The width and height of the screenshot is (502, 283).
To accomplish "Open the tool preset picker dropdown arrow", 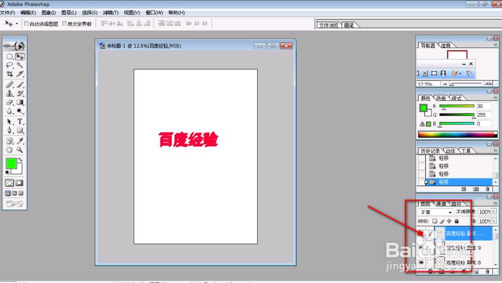I will [x=17, y=24].
